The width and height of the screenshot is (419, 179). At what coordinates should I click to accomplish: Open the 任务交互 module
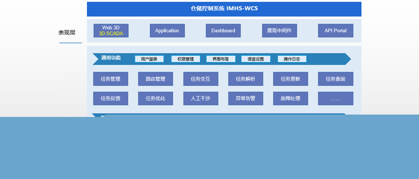coord(201,79)
